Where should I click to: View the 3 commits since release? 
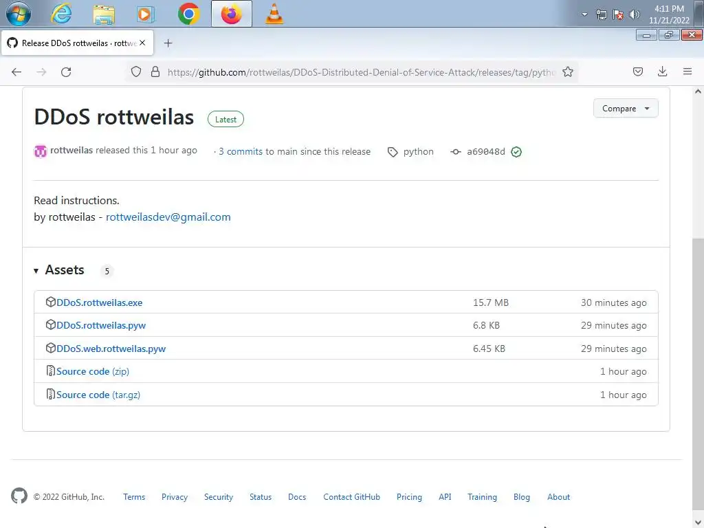(241, 152)
